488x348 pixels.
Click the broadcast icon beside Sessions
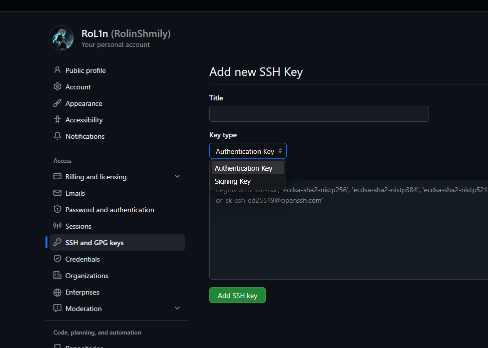(x=57, y=226)
